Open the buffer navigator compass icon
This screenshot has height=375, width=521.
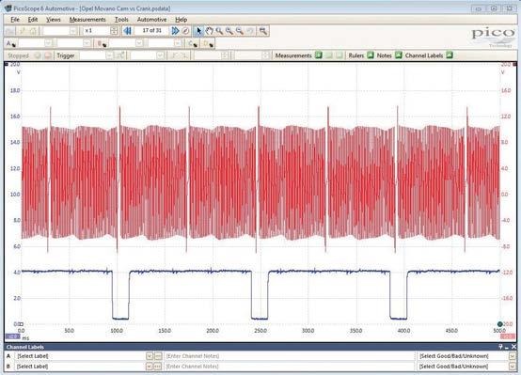pyautogui.click(x=186, y=31)
